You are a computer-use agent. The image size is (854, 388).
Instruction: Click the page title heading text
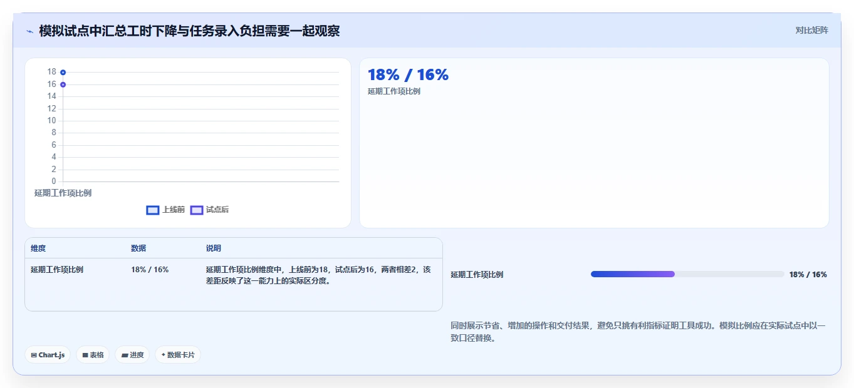189,31
